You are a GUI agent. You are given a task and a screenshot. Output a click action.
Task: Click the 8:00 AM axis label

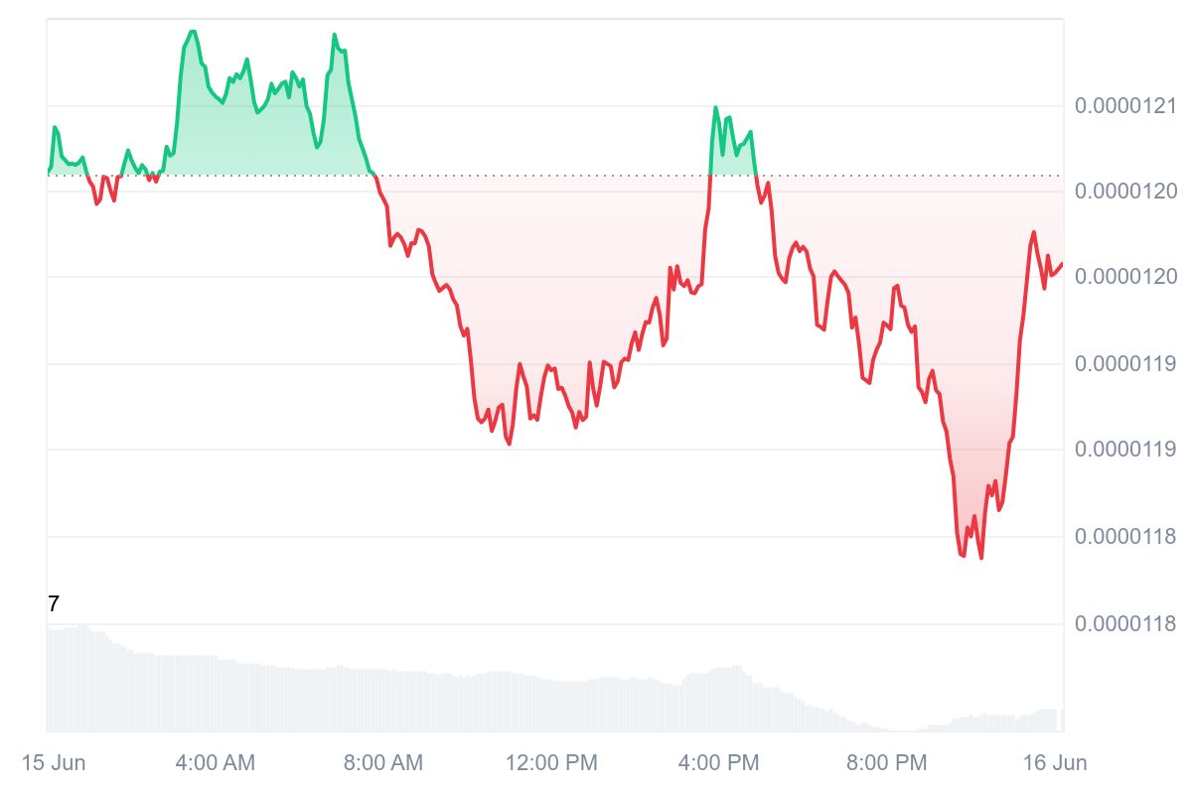coord(382,763)
